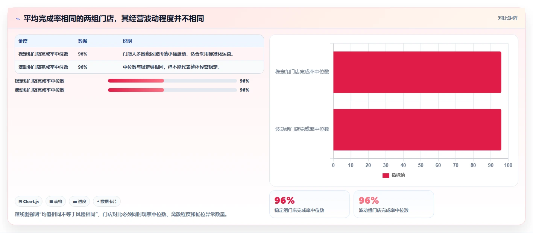
Task: Click the 波动组 bar in the chart
Action: tap(417, 130)
